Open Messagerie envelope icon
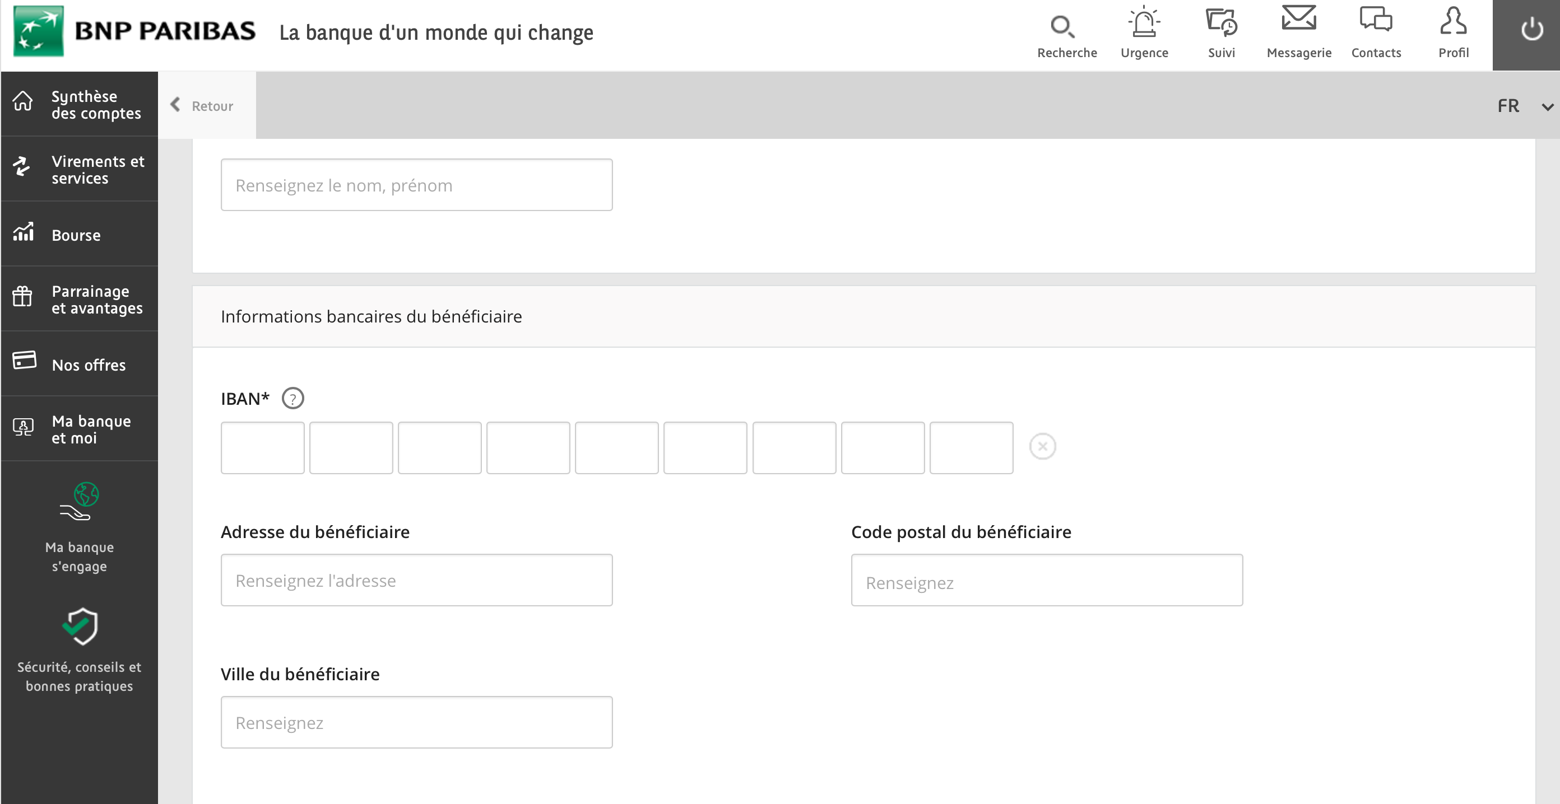This screenshot has height=804, width=1560. pos(1298,17)
